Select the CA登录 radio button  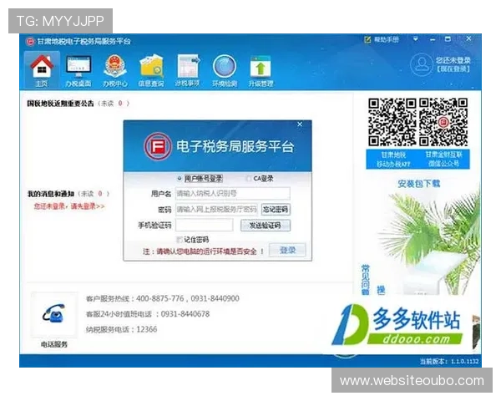(x=249, y=179)
